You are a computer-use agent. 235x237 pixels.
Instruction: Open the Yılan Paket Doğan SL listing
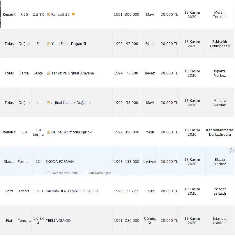tap(69, 44)
